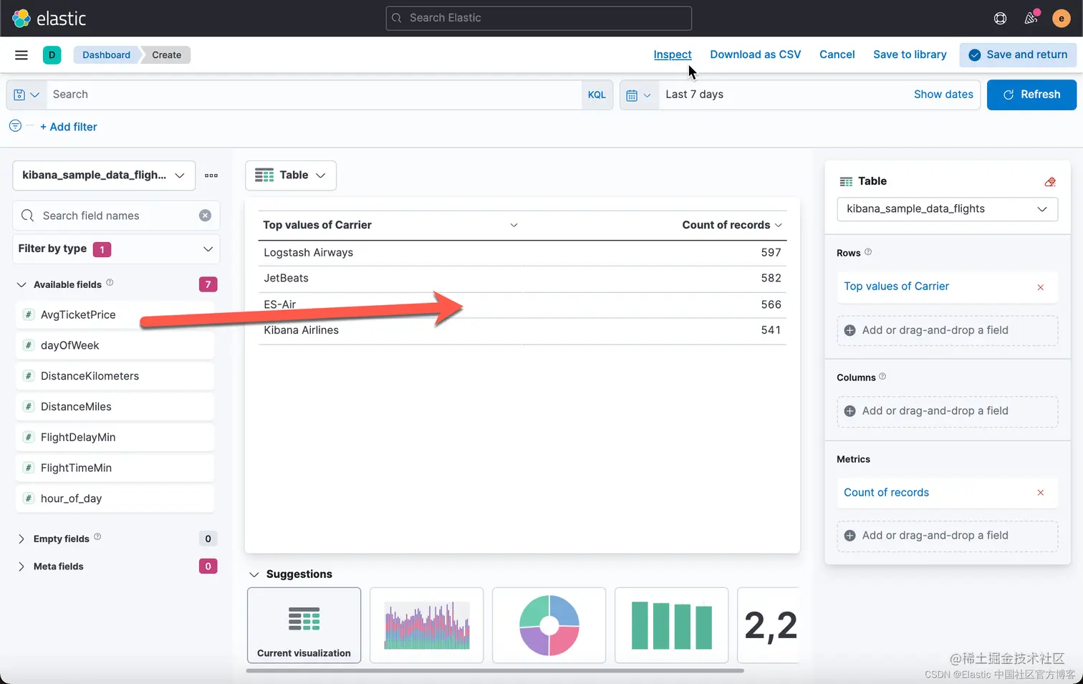Add a field to Columns
This screenshot has height=684, width=1083.
pos(947,411)
